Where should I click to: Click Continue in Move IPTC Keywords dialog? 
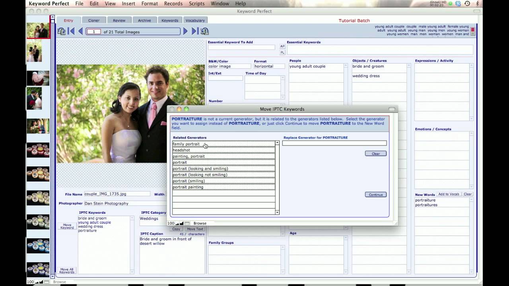click(x=376, y=195)
